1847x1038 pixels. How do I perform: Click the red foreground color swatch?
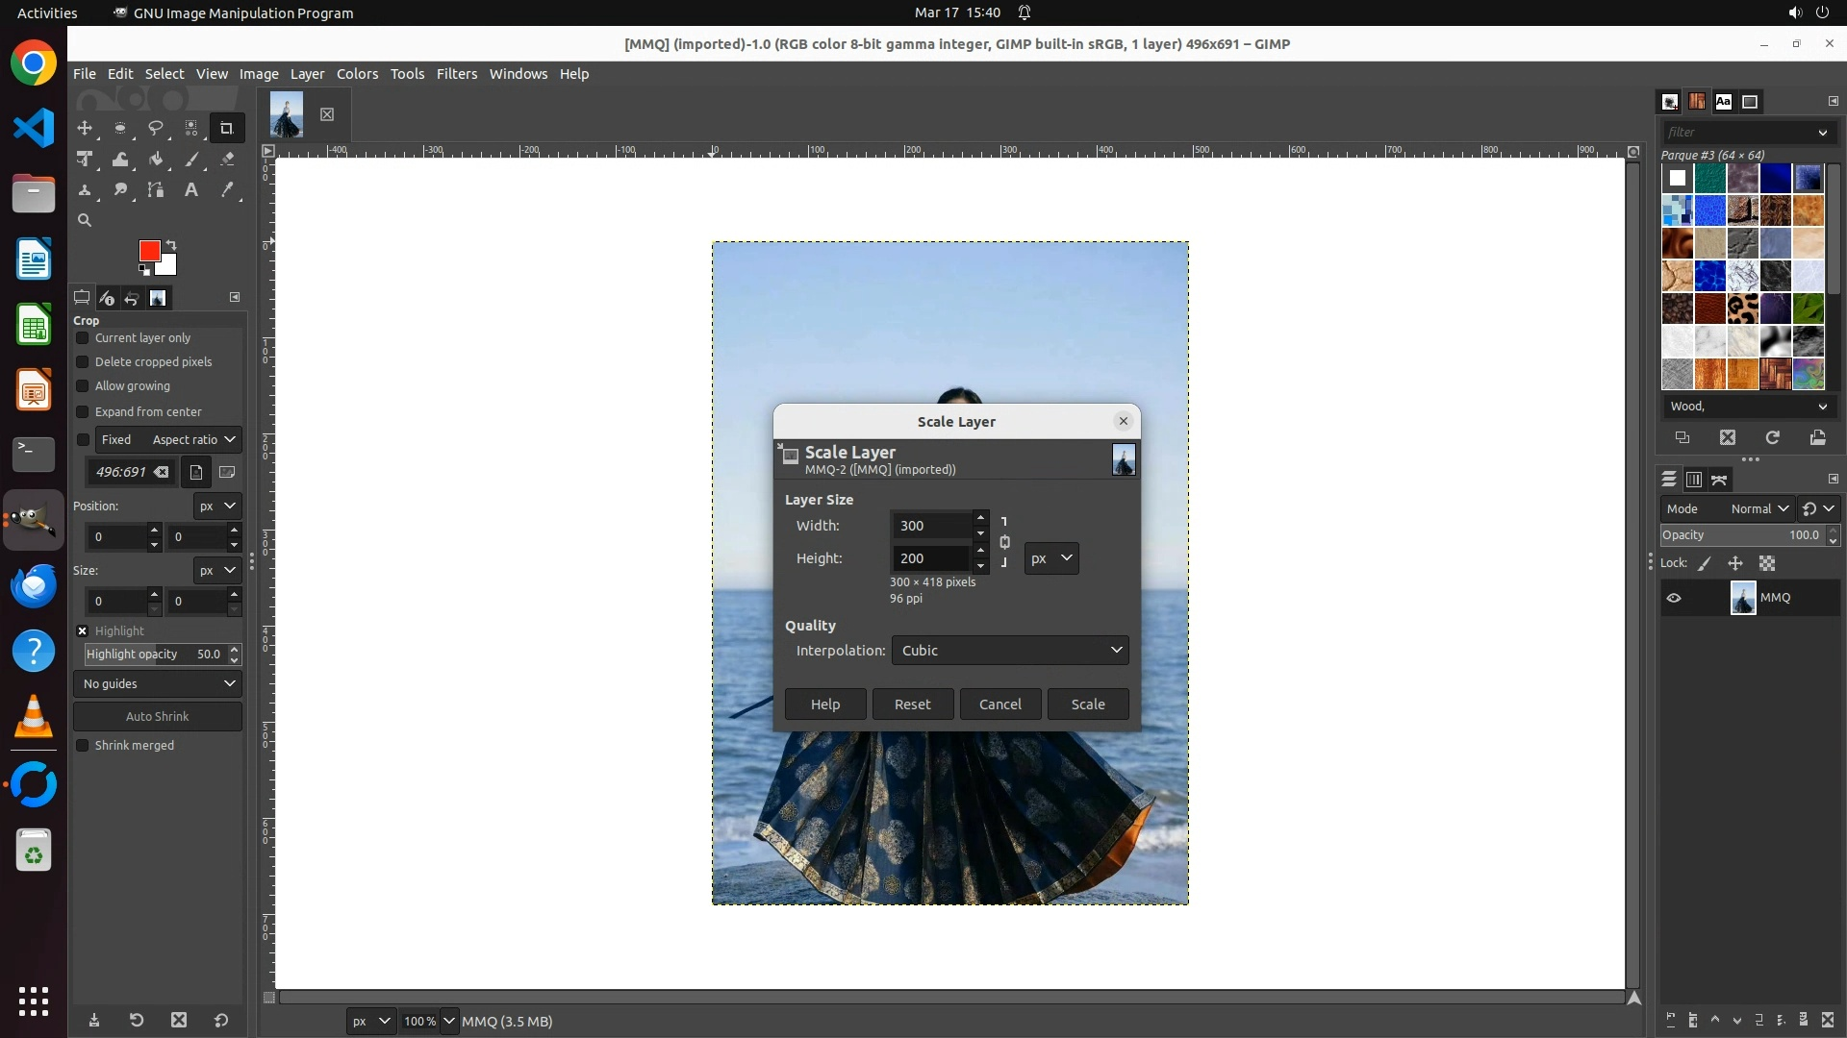point(148,250)
